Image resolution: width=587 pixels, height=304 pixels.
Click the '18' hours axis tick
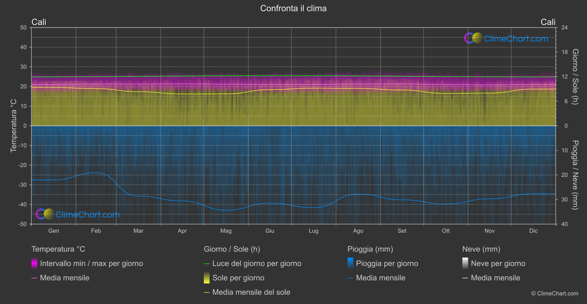565,52
